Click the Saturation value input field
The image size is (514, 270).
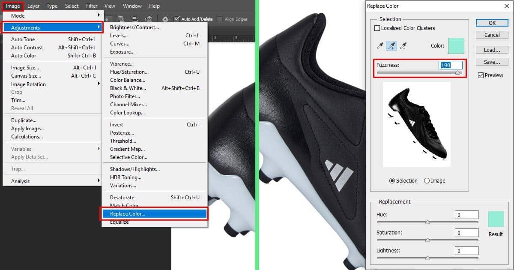coord(466,232)
